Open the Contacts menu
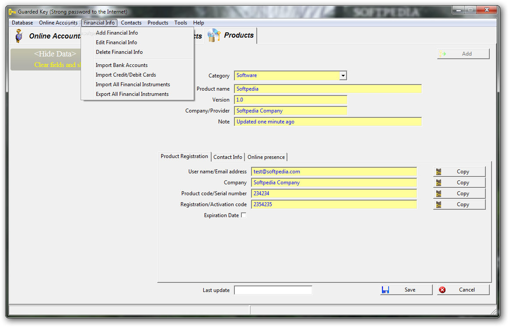This screenshot has height=327, width=509. pos(131,23)
